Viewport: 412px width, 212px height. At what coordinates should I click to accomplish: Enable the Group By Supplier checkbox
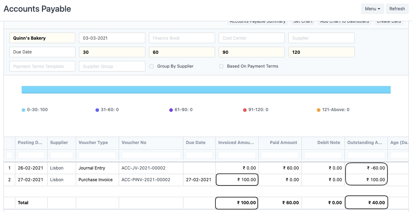(152, 66)
